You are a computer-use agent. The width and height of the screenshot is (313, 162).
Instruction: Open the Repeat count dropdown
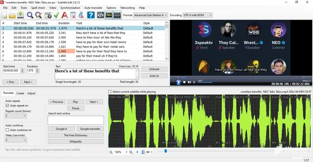click(x=16, y=115)
